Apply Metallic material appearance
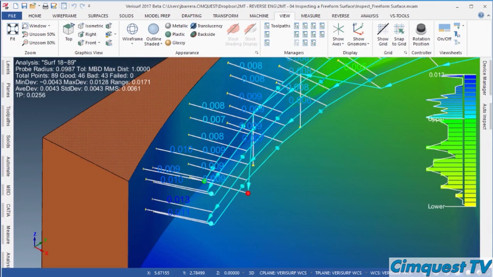Screen dimensions: 493x277 176,26
